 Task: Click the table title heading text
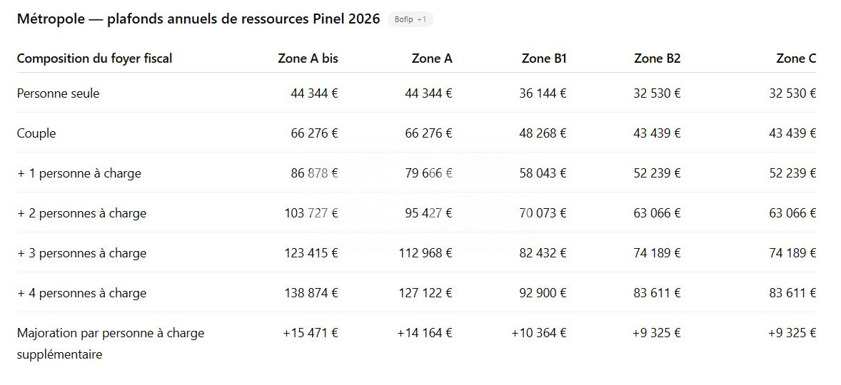coord(198,19)
